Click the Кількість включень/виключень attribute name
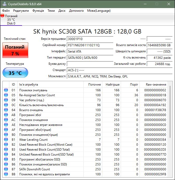 pyautogui.click(x=41, y=105)
